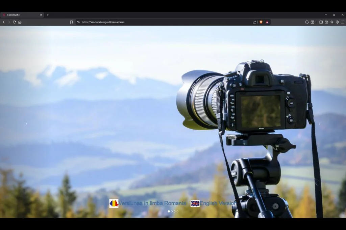Reload the current page
Viewport: 346px width, 230px height.
click(x=14, y=22)
